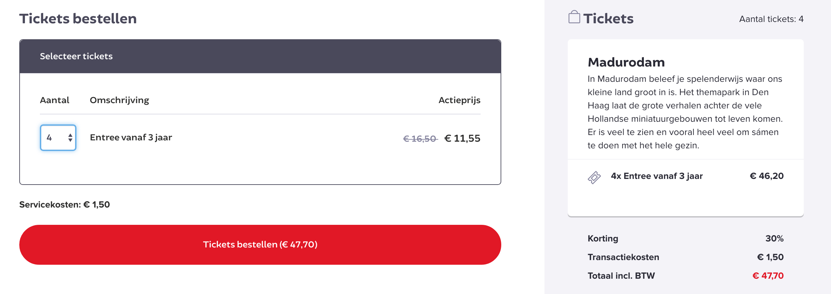Viewport: 831px width, 294px height.
Task: Select the Aantal column header
Action: [x=55, y=100]
